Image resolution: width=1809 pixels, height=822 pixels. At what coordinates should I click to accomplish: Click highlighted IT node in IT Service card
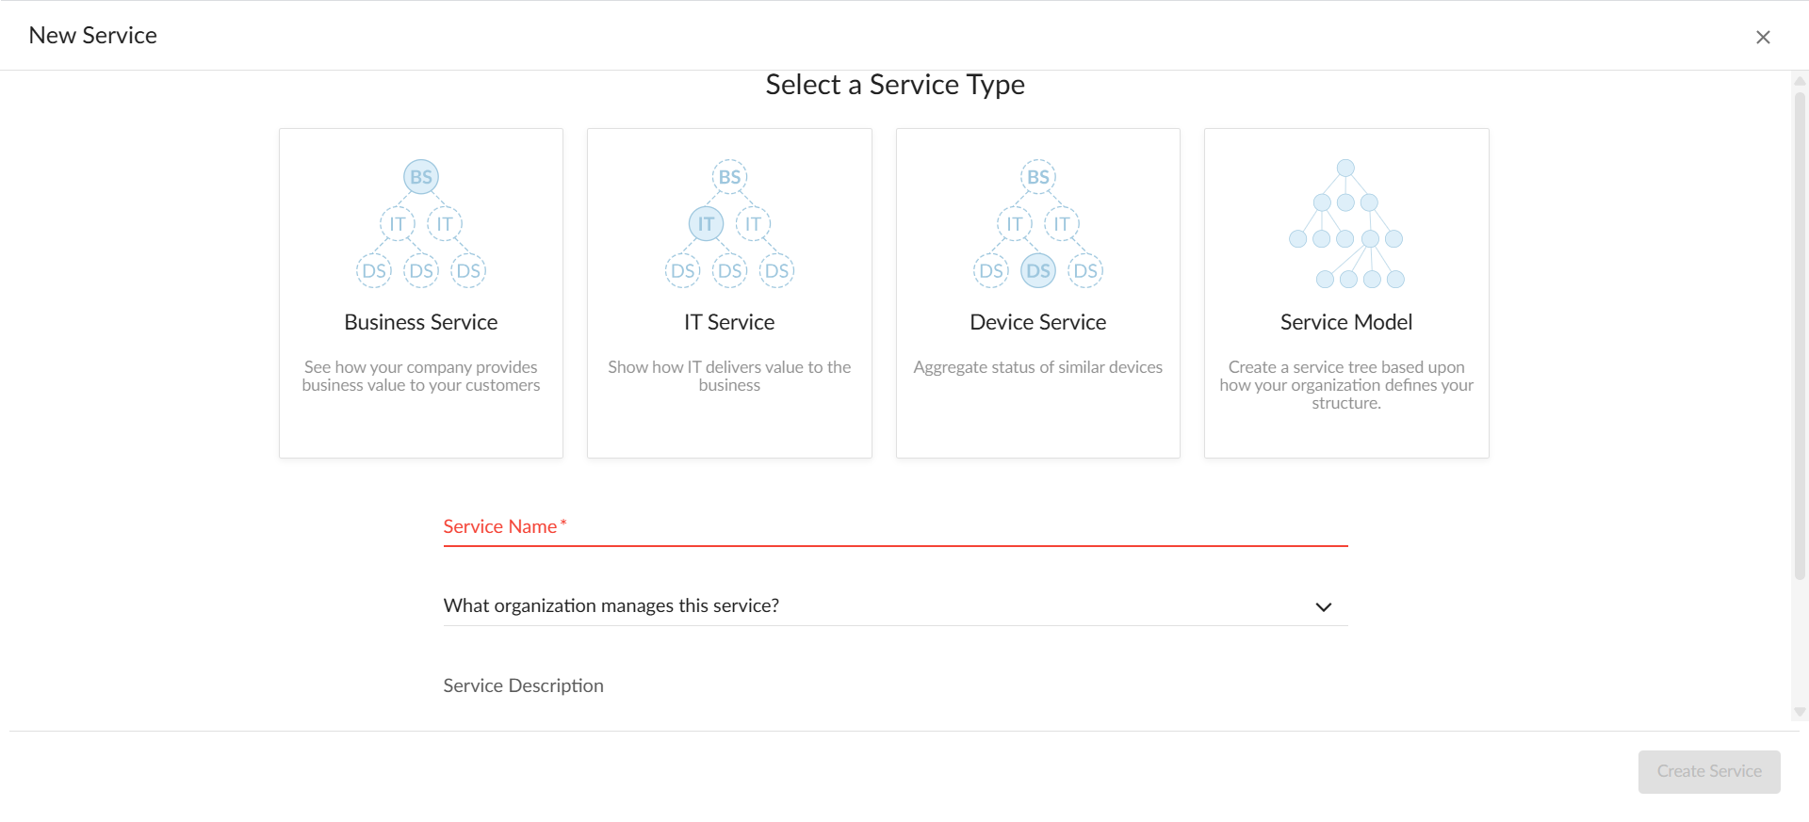(706, 224)
